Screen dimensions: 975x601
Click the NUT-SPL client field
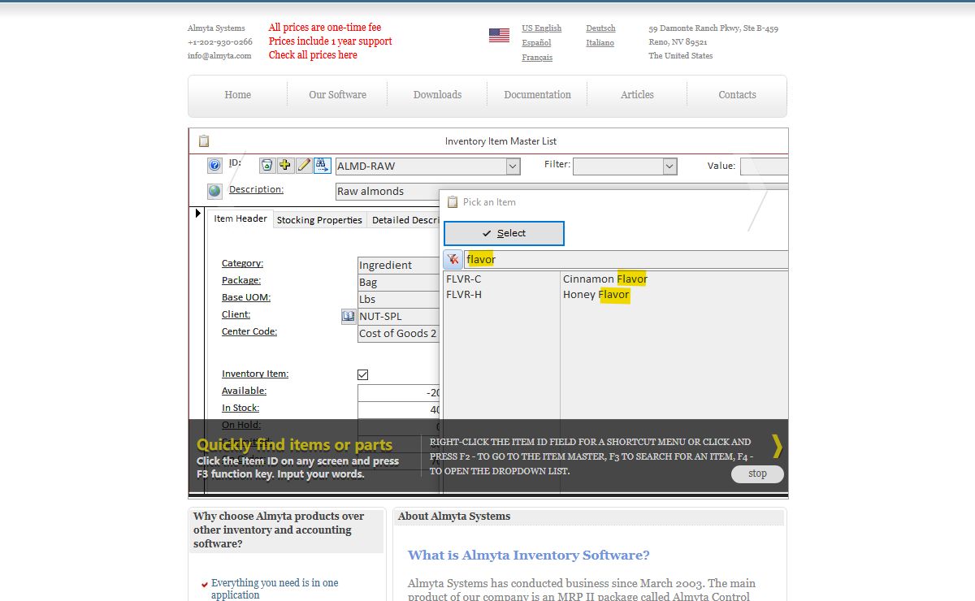[398, 316]
